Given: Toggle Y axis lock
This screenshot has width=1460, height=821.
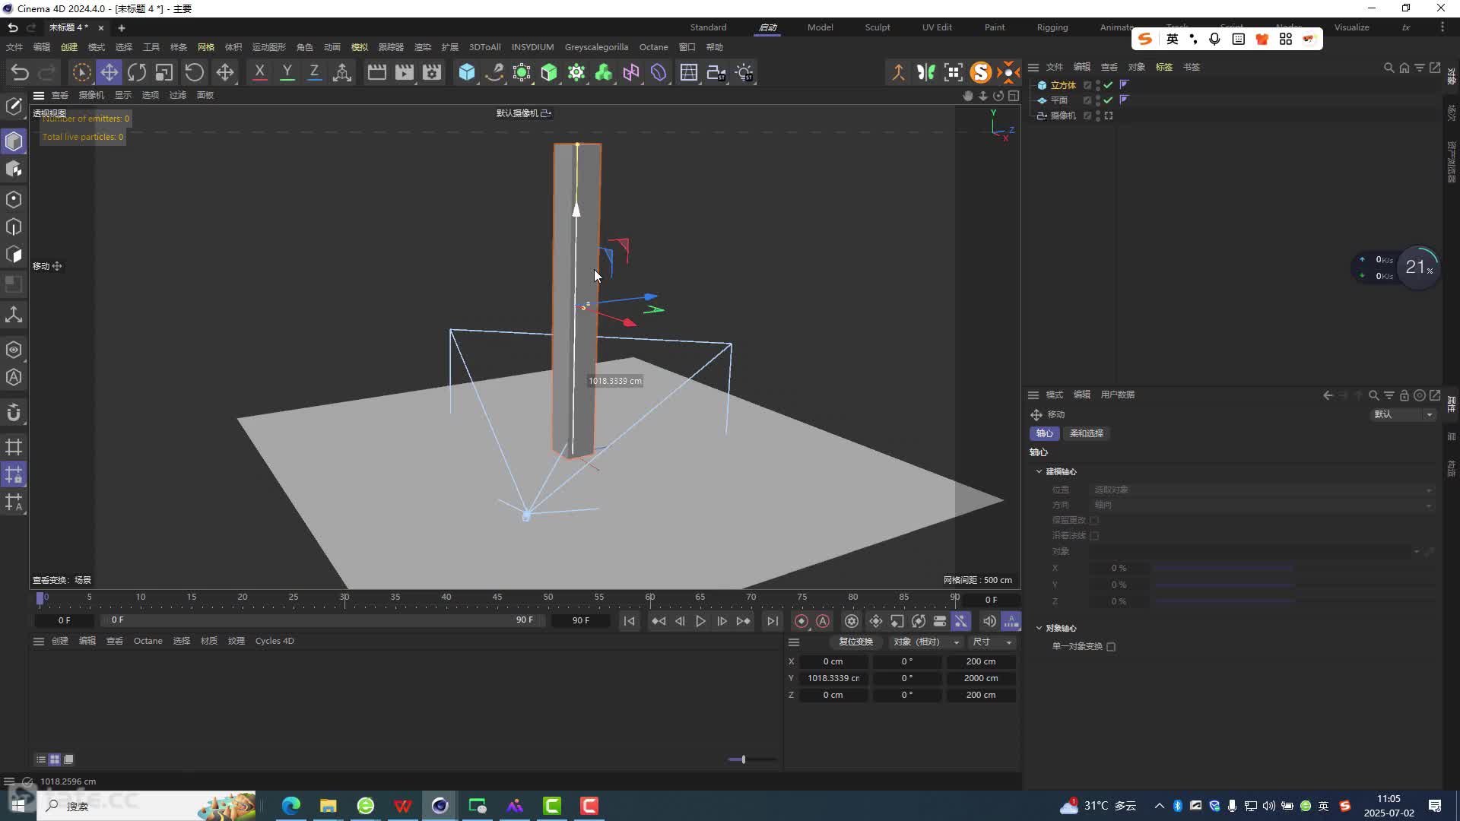Looking at the screenshot, I should point(287,72).
